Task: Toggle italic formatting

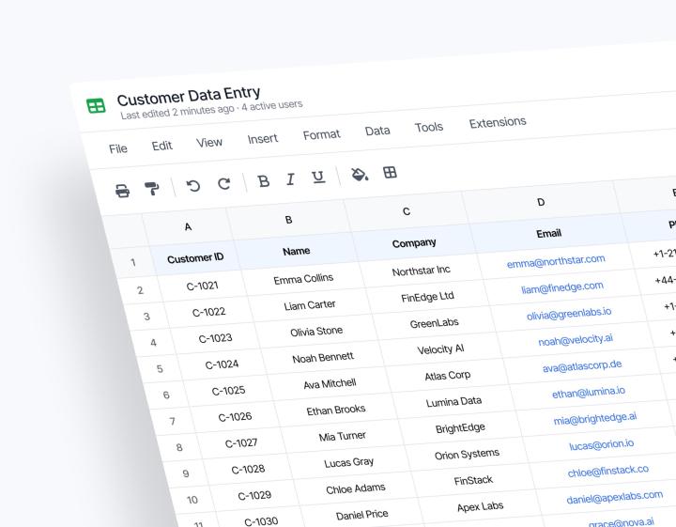Action: pyautogui.click(x=290, y=179)
